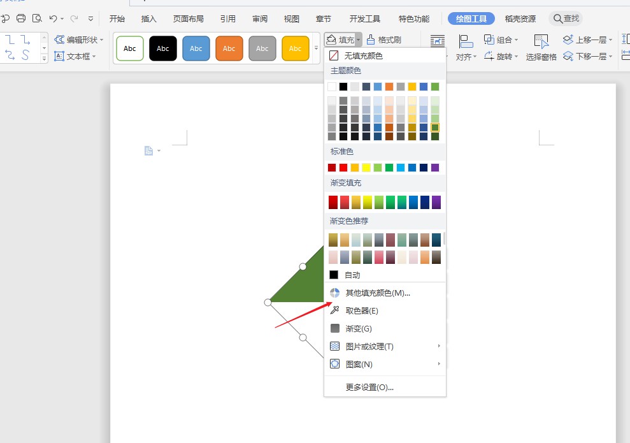Pick the purple standard color swatch

tap(435, 168)
